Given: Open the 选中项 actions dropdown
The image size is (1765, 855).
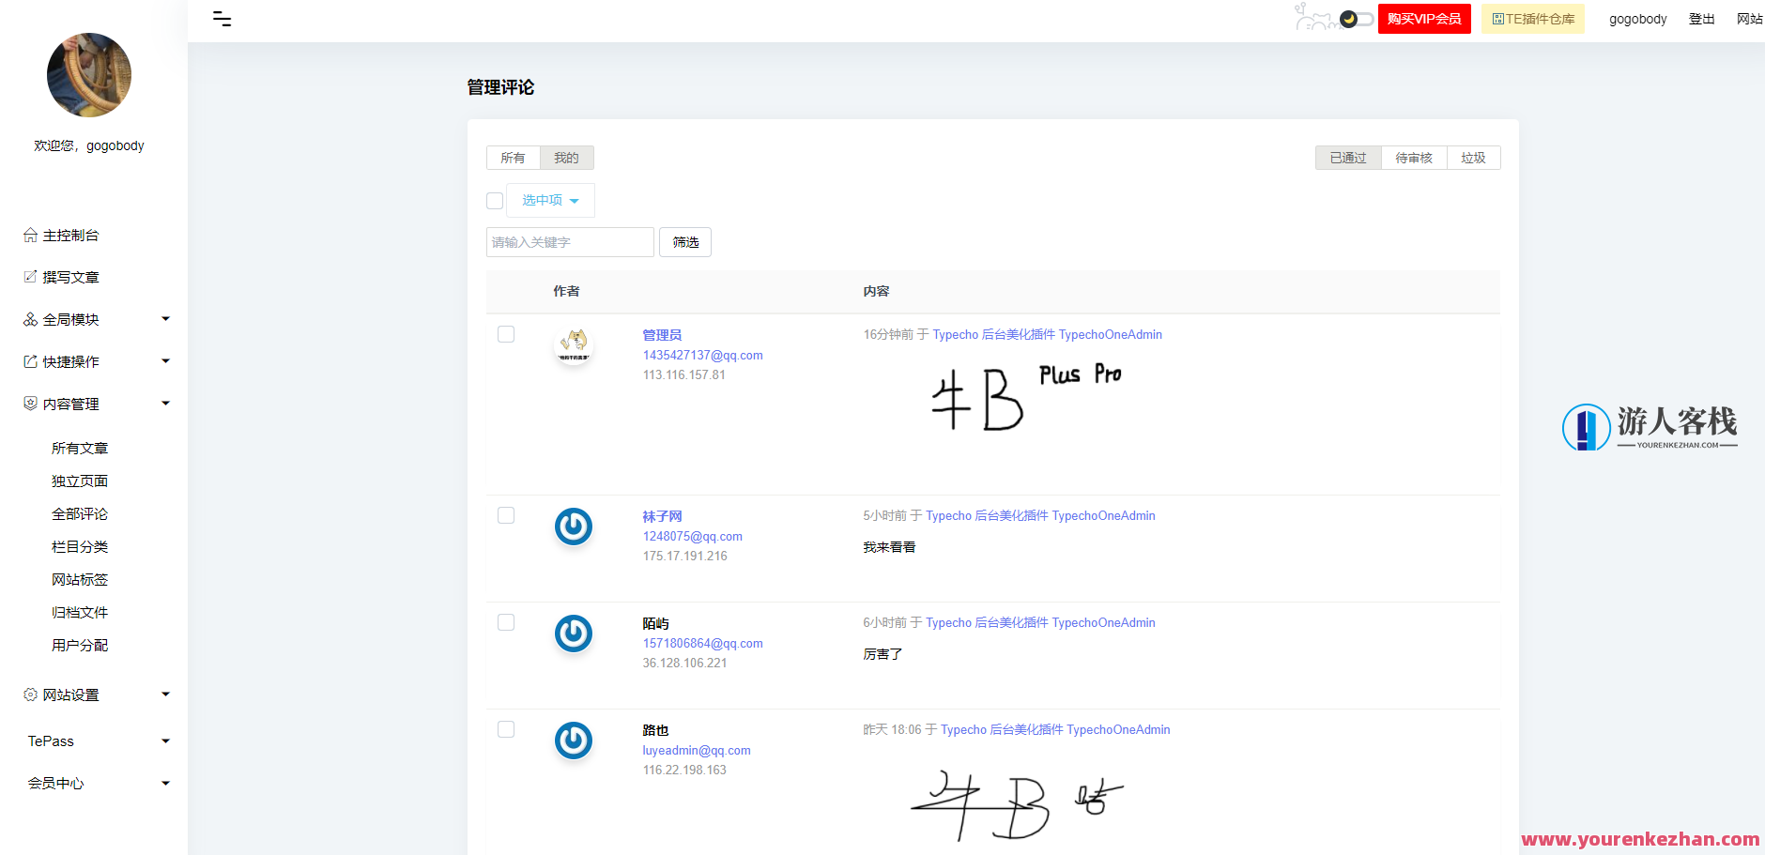Looking at the screenshot, I should click(549, 200).
